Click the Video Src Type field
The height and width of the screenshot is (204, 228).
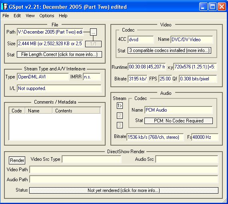(92, 159)
